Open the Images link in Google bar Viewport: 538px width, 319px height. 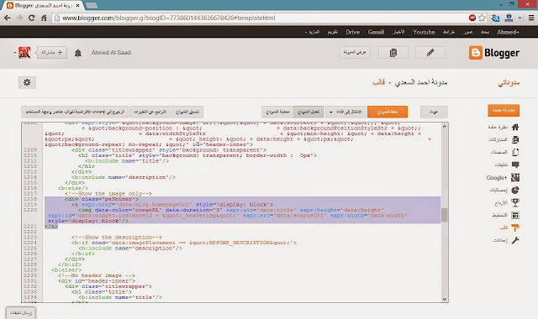467,32
